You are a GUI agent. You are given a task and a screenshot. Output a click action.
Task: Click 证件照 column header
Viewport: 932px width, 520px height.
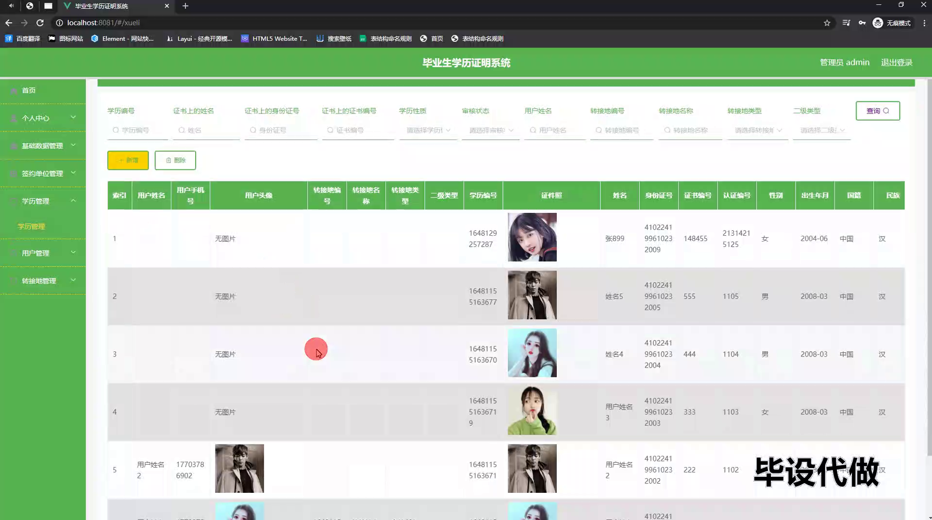pyautogui.click(x=551, y=195)
